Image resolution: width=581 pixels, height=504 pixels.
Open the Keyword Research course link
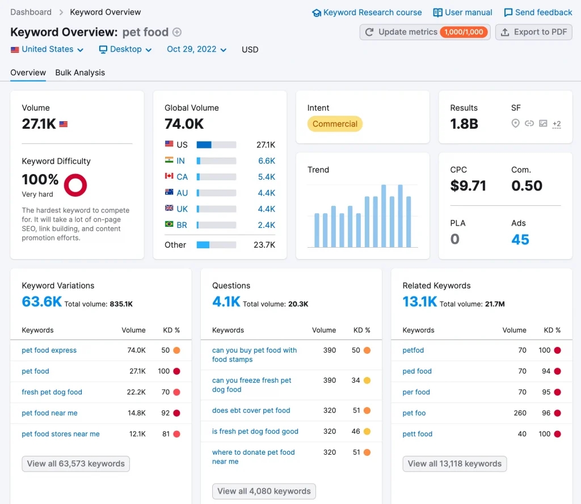tap(367, 12)
